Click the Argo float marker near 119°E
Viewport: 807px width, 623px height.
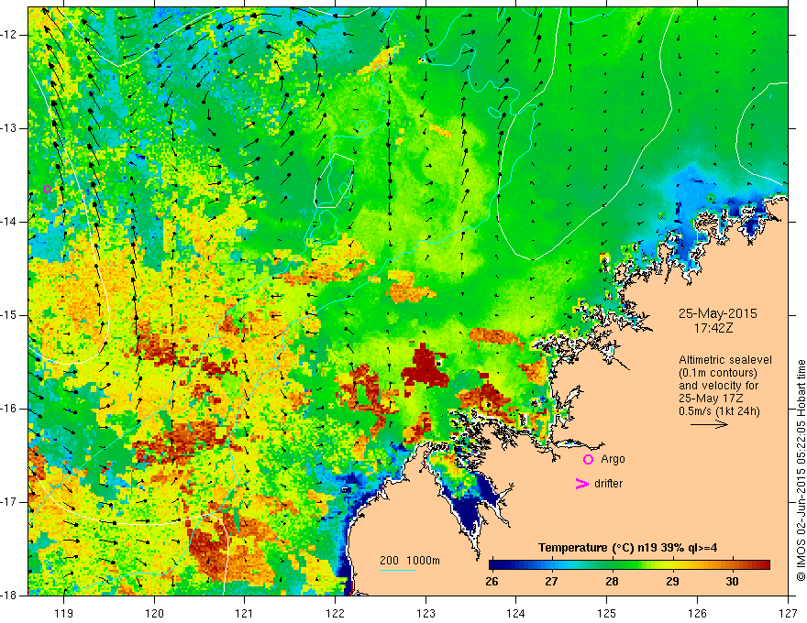coord(47,189)
